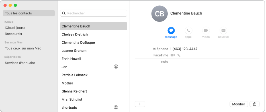This screenshot has height=112, width=266.
Task: Click the appel phone icon
Action: pyautogui.click(x=189, y=31)
